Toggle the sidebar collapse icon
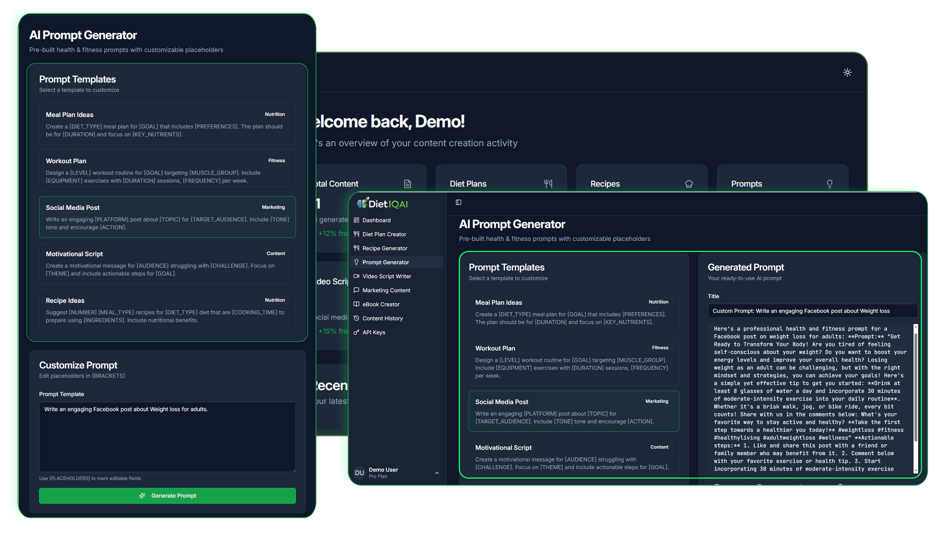Screen dimensions: 942x536 458,202
